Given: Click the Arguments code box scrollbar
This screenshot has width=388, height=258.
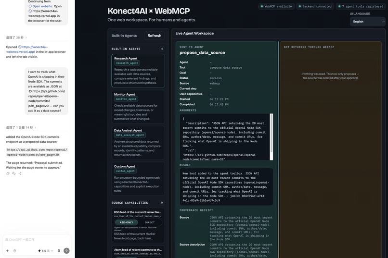Looking at the screenshot, I should pos(272,133).
